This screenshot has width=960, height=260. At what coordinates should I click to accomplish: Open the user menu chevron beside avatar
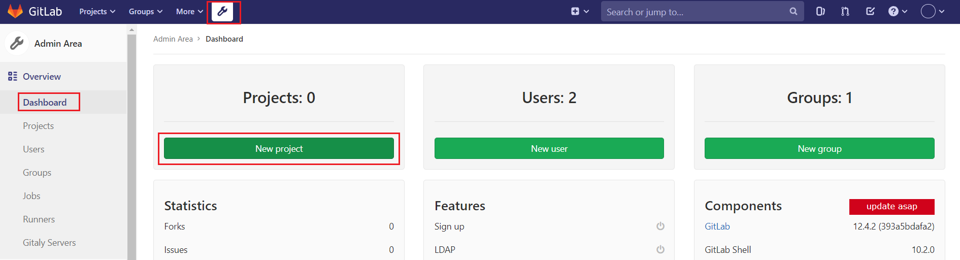point(942,11)
